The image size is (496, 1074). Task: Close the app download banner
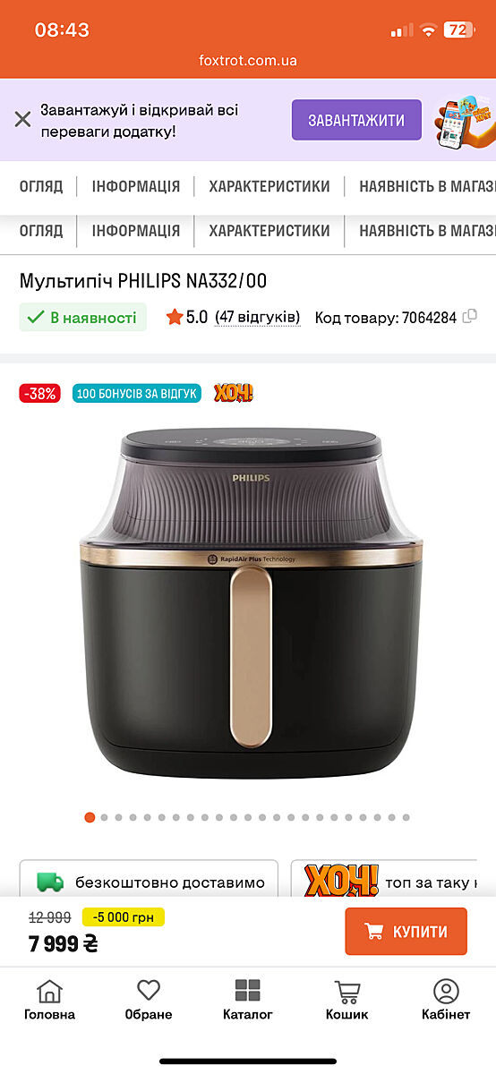(22, 119)
